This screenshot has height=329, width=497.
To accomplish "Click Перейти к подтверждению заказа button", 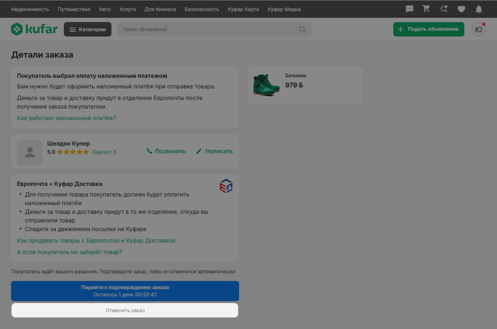I will [125, 291].
